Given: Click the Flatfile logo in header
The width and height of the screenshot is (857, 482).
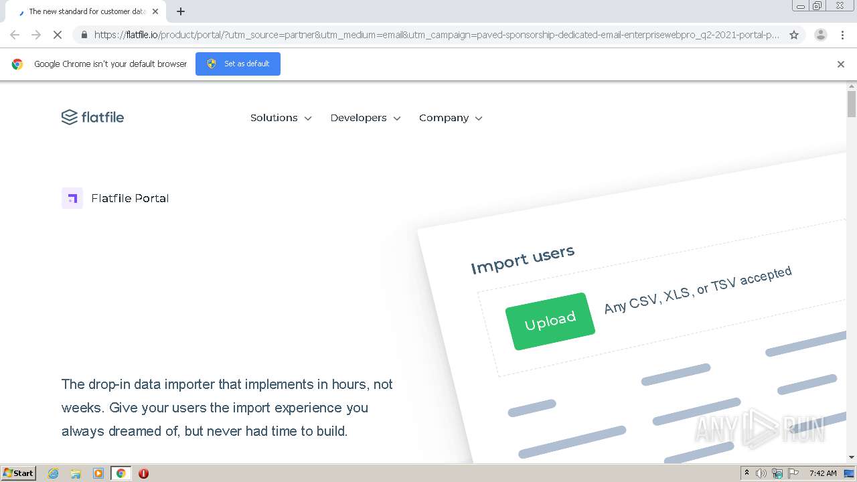Looking at the screenshot, I should point(92,117).
